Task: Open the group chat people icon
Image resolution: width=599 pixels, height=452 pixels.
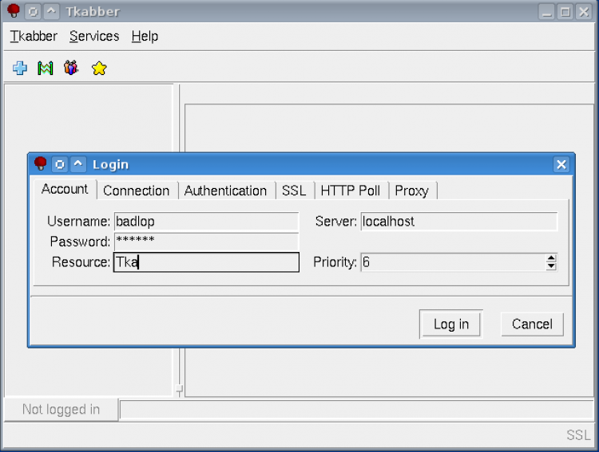Action: pos(71,69)
